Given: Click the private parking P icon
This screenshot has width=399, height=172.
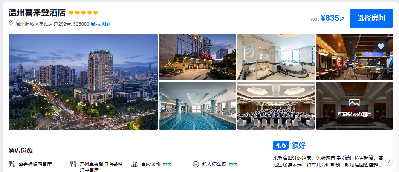Looking at the screenshot, I should click(195, 164).
